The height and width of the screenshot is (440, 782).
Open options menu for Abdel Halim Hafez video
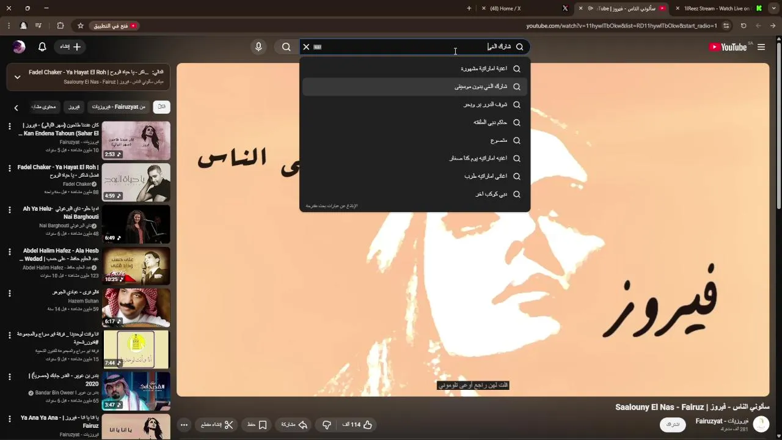9,252
